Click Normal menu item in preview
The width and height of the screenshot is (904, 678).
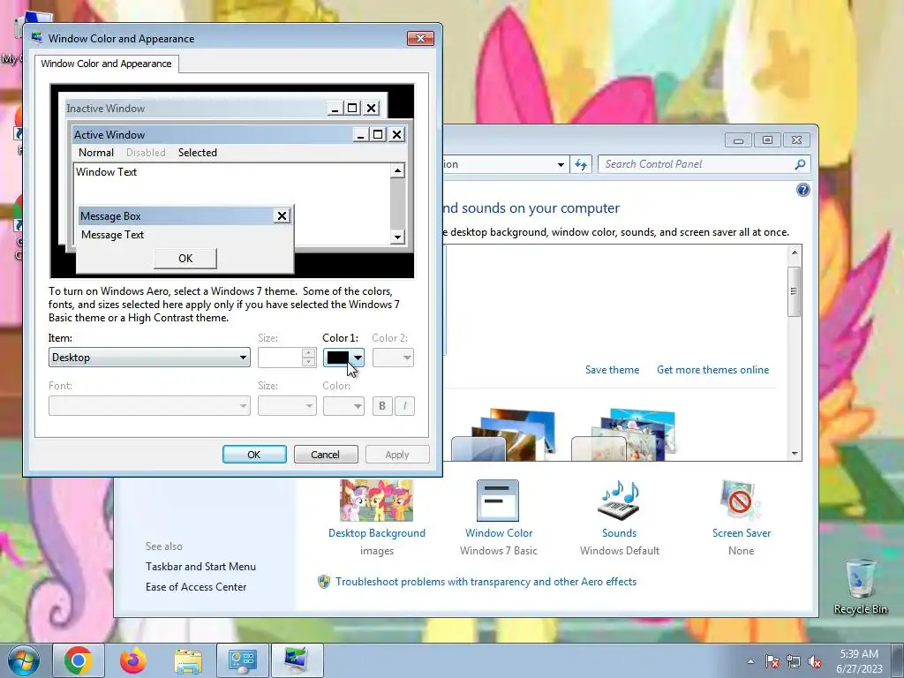coord(95,152)
